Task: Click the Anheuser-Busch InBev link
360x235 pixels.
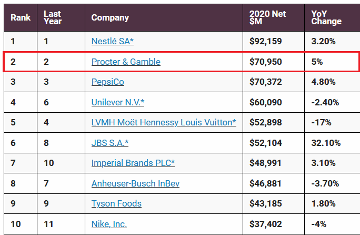Action: [135, 183]
